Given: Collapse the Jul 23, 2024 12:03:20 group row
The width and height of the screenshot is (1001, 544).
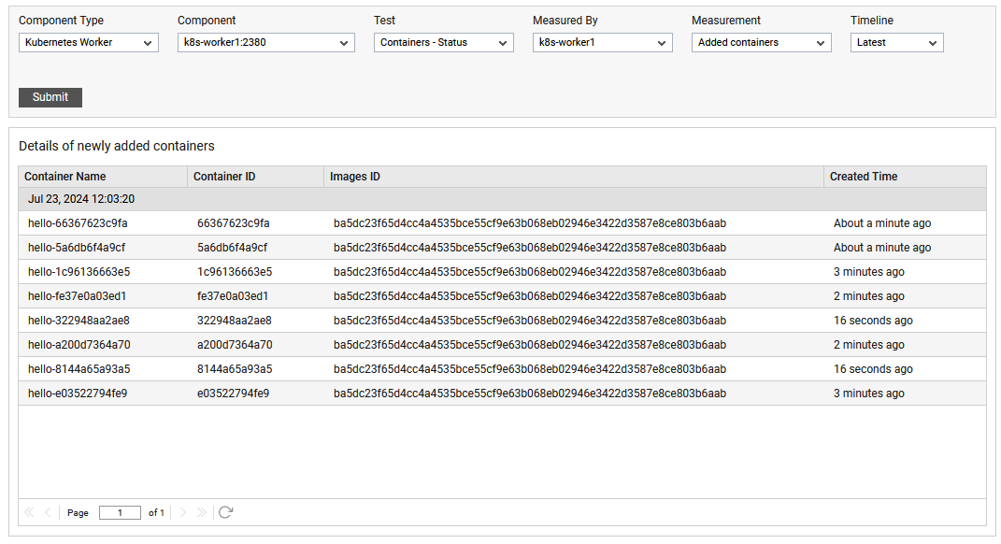Looking at the screenshot, I should [503, 199].
